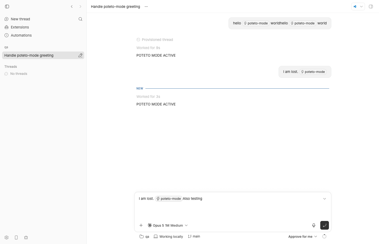The width and height of the screenshot is (379, 244).
Task: Click the No threads placeholder row
Action: [16, 74]
